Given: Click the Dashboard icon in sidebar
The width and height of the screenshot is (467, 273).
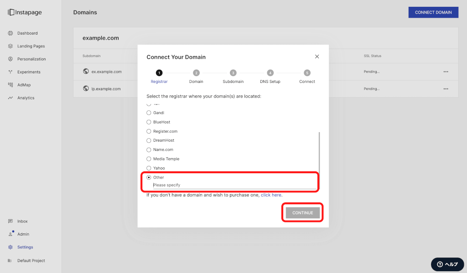Looking at the screenshot, I should point(10,33).
